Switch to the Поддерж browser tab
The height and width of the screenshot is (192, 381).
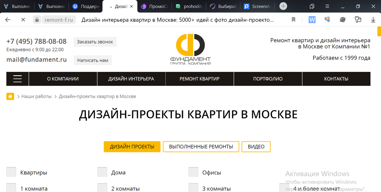click(x=86, y=6)
